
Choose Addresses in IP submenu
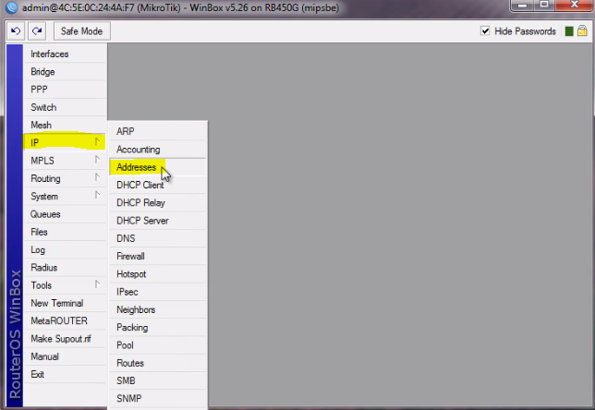pyautogui.click(x=158, y=167)
